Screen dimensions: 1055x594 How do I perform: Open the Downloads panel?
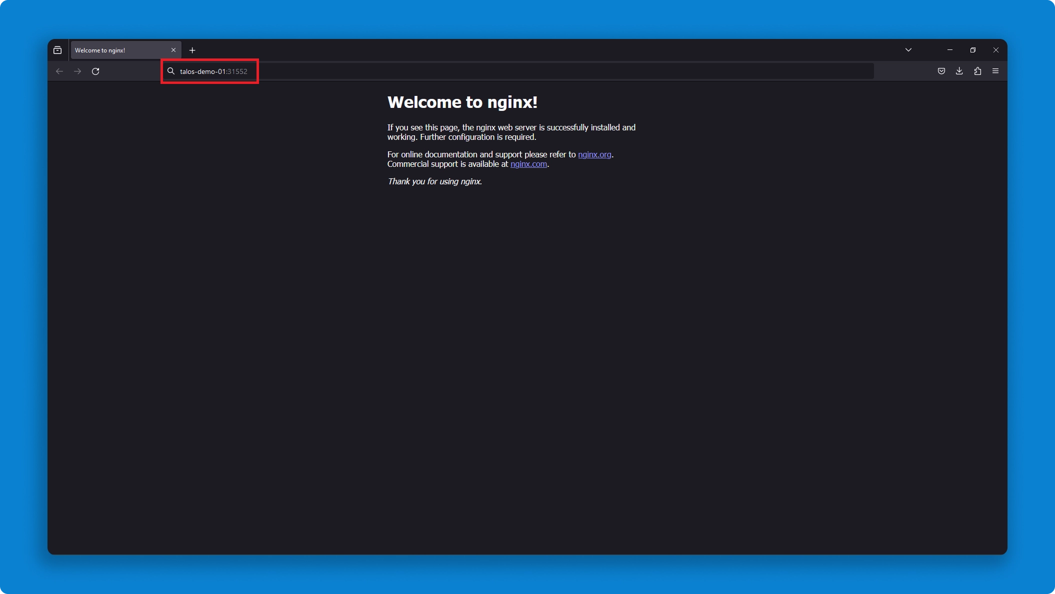click(959, 71)
